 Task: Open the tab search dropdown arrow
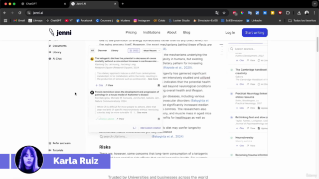tap(315, 3)
